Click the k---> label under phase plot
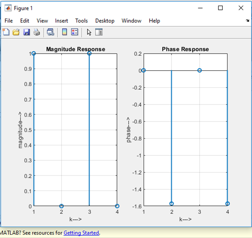Screen dimensions: 252x238 pos(185,219)
